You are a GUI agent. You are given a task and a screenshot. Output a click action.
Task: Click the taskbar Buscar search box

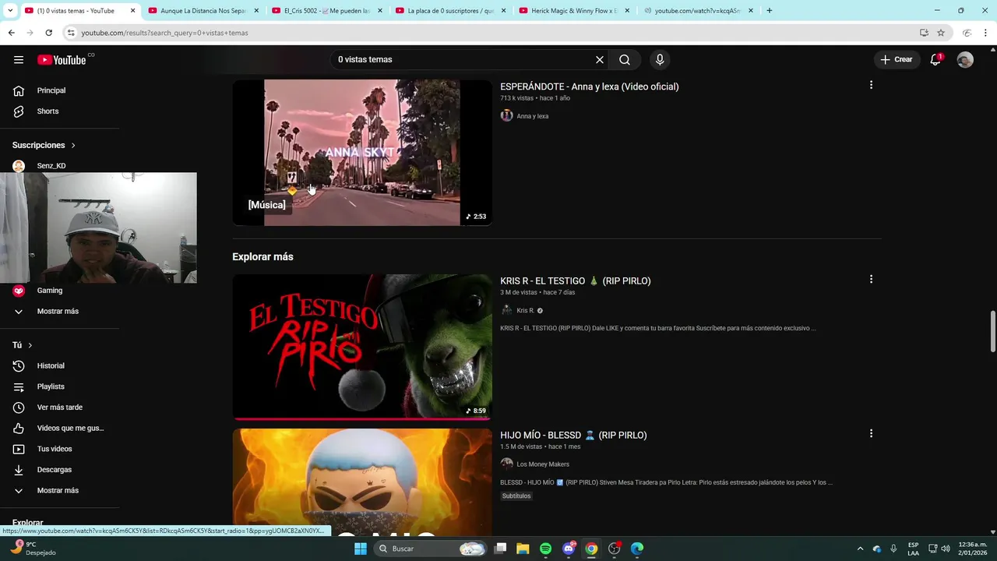point(431,549)
